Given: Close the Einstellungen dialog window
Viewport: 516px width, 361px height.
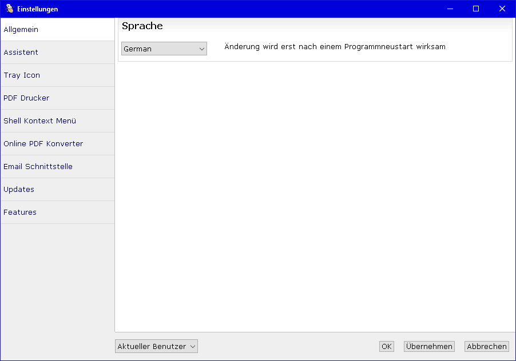Looking at the screenshot, I should coord(502,9).
